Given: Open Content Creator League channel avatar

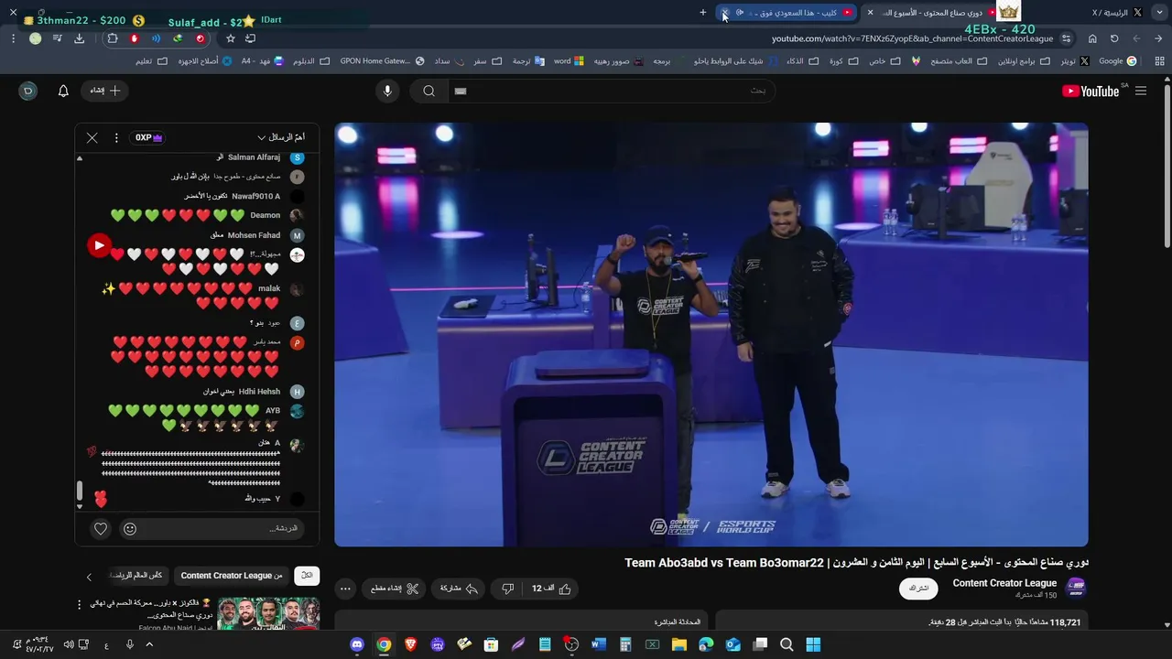Looking at the screenshot, I should (x=1077, y=588).
